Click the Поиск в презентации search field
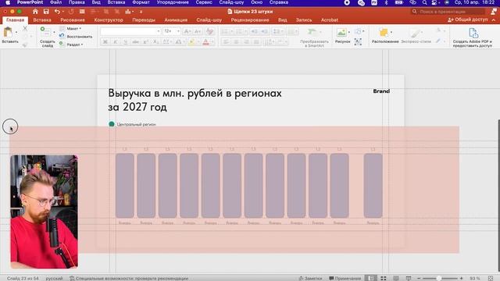This screenshot has width=500, height=281. (448, 12)
